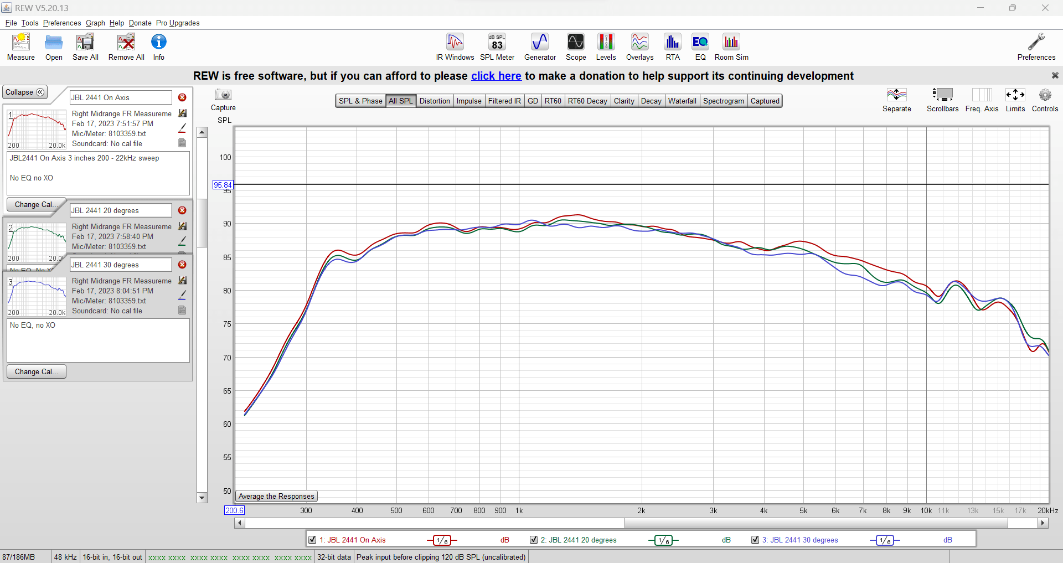Screen dimensions: 1063x563
Task: Remove the JBL 2441 20 degrees measurement
Action: pos(182,210)
